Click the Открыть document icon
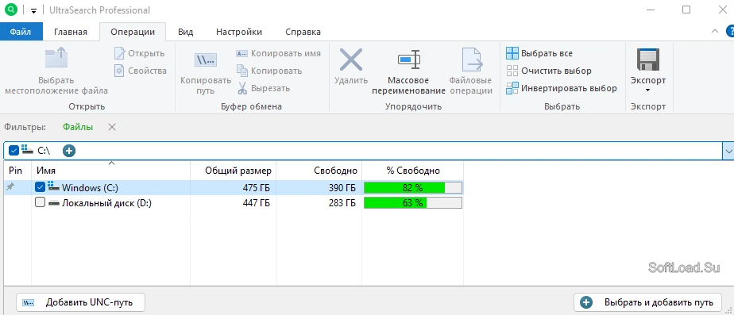Viewport: 734px width, 315px height. tap(120, 53)
